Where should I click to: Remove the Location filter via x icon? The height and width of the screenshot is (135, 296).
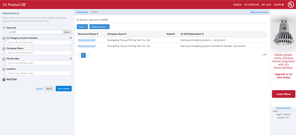click(x=4, y=69)
